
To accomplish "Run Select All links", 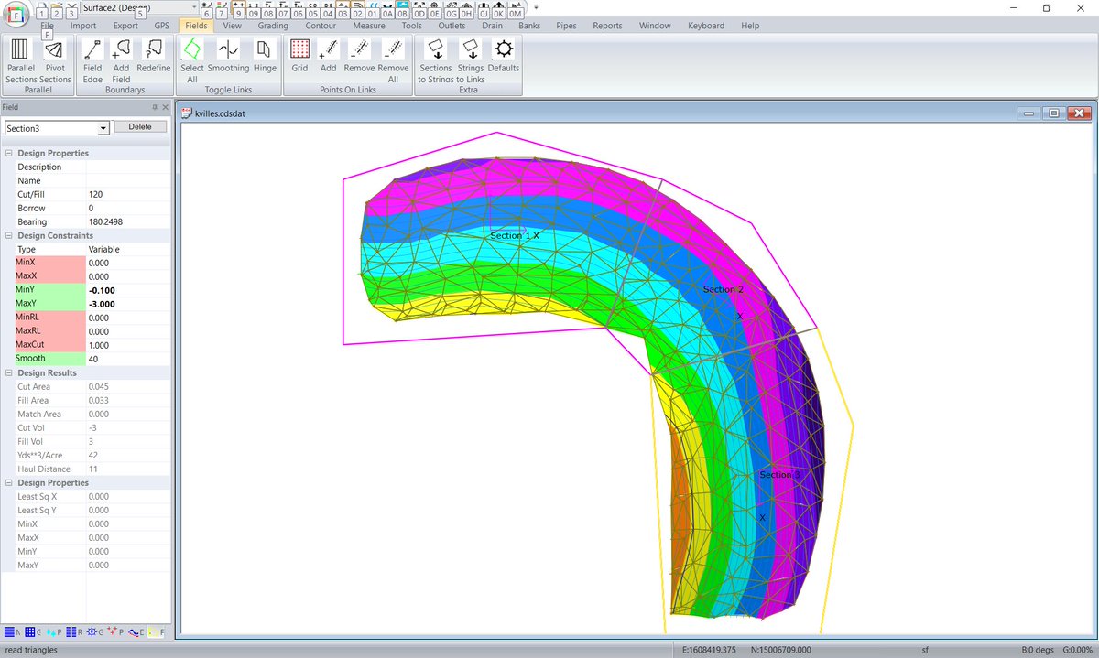I will (192, 60).
